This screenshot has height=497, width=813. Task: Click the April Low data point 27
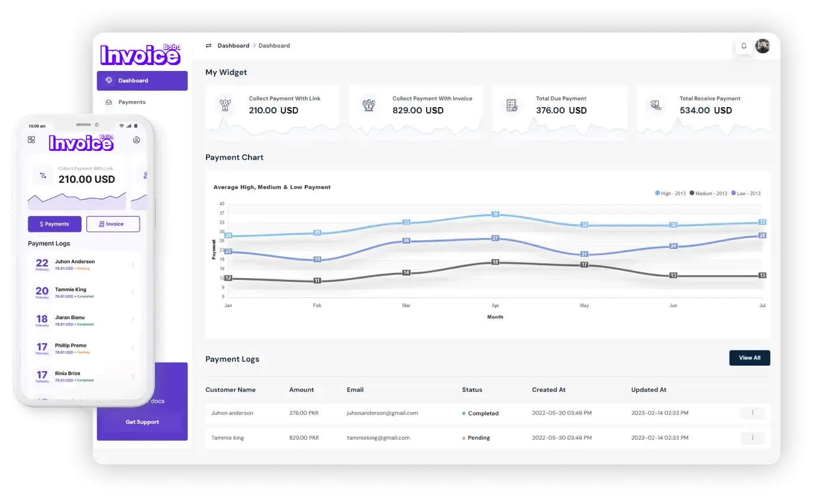495,238
